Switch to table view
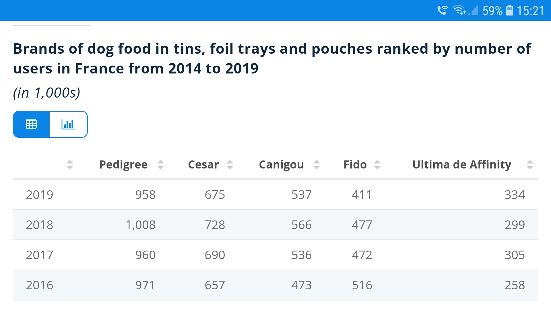The width and height of the screenshot is (551, 310). point(31,124)
